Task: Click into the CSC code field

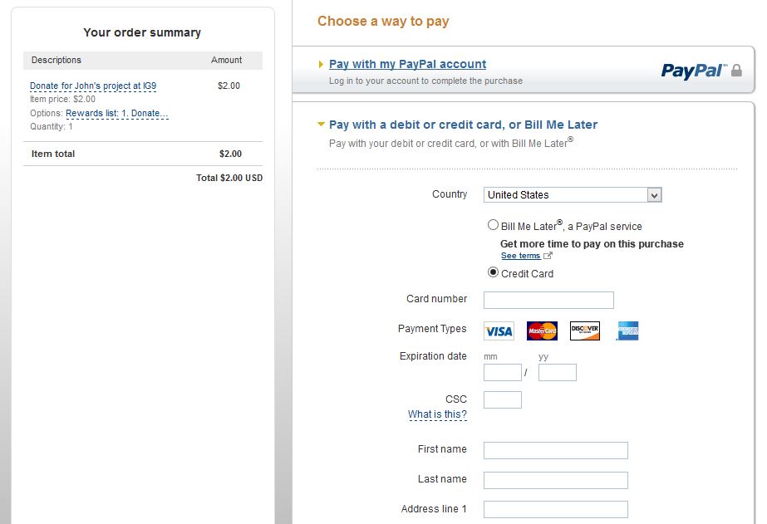Action: [x=502, y=399]
